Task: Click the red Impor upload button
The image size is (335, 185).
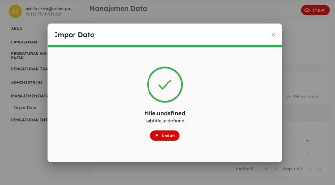Action: point(316,10)
